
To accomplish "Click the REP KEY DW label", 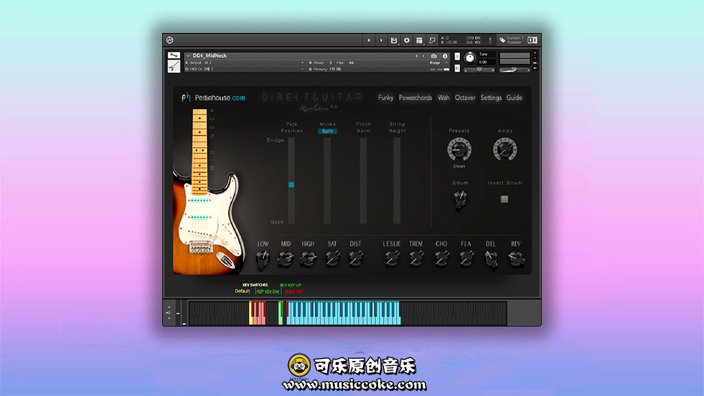I will pos(267,291).
